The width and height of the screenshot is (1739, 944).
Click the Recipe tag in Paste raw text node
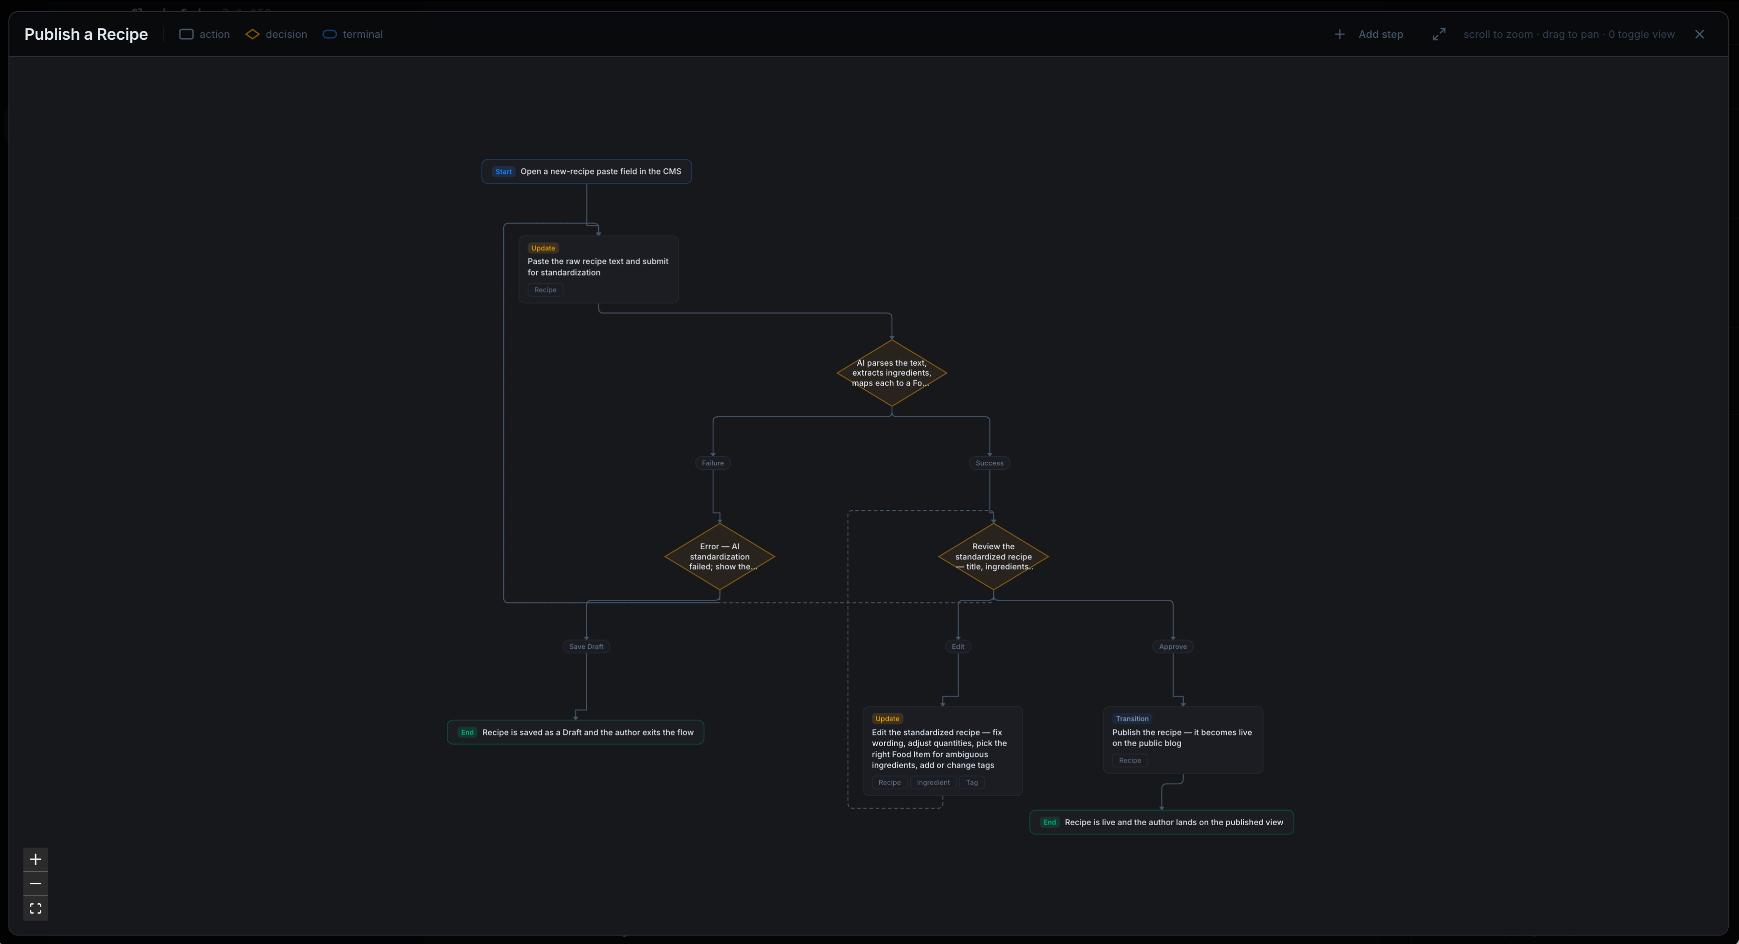pyautogui.click(x=546, y=290)
